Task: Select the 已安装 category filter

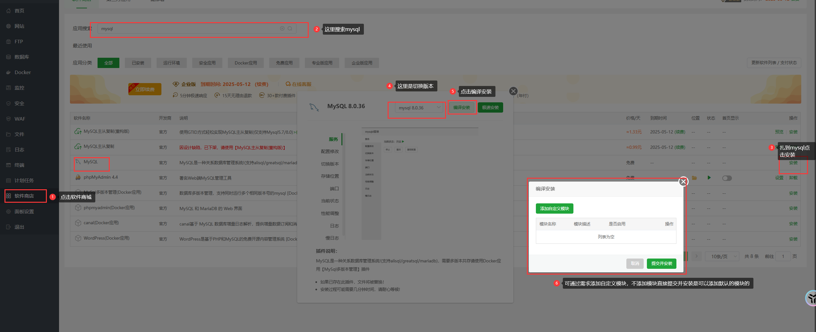Action: [x=138, y=63]
